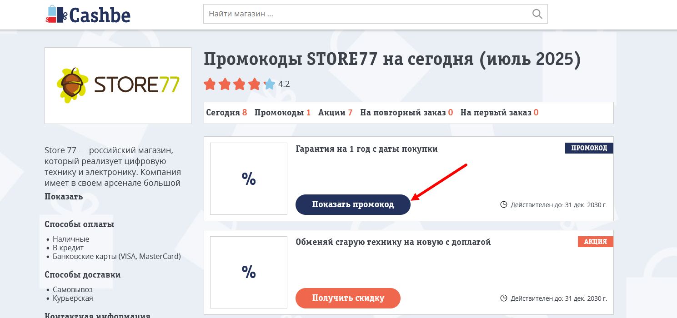Click the orange "АКЦИЯ" badge label
The image size is (677, 318).
[x=596, y=242]
